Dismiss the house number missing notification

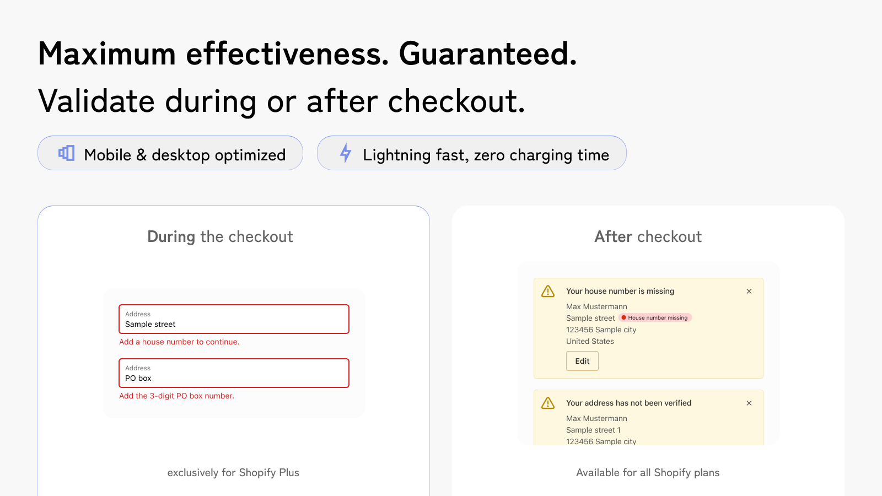point(749,291)
